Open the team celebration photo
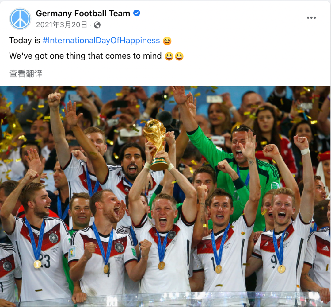 click(x=165, y=196)
